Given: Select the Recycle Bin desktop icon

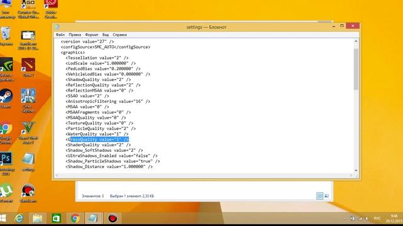Looking at the screenshot, I should (6, 36).
